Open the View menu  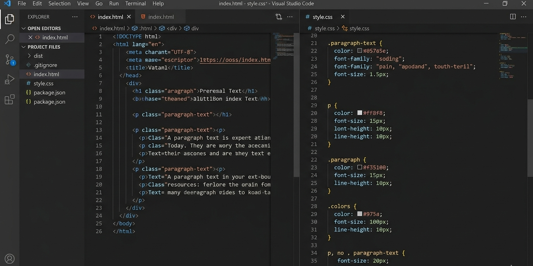click(83, 3)
